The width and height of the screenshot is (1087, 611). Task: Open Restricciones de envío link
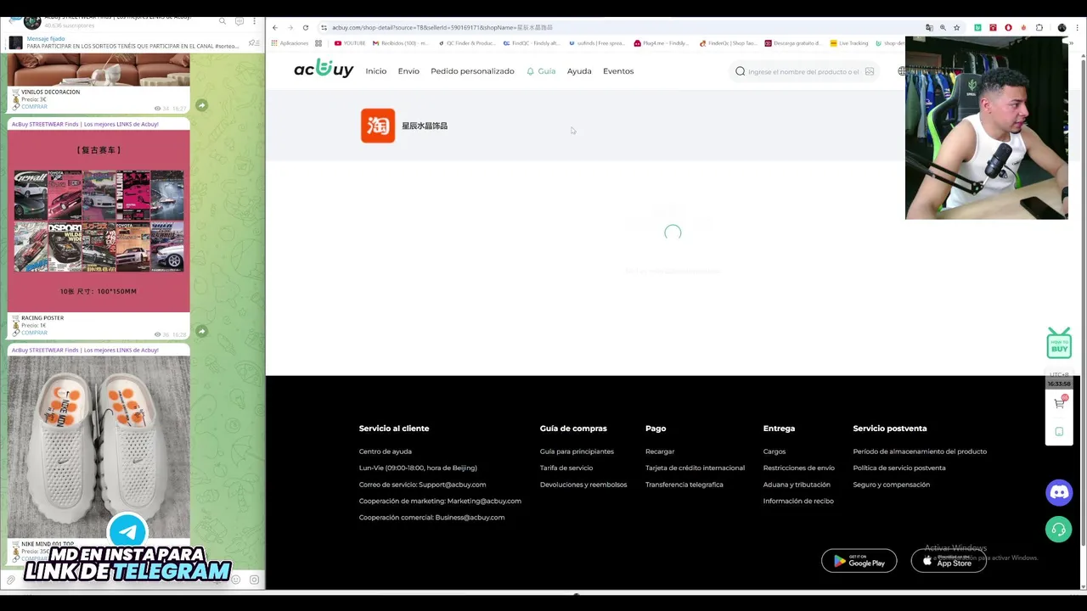pyautogui.click(x=799, y=468)
